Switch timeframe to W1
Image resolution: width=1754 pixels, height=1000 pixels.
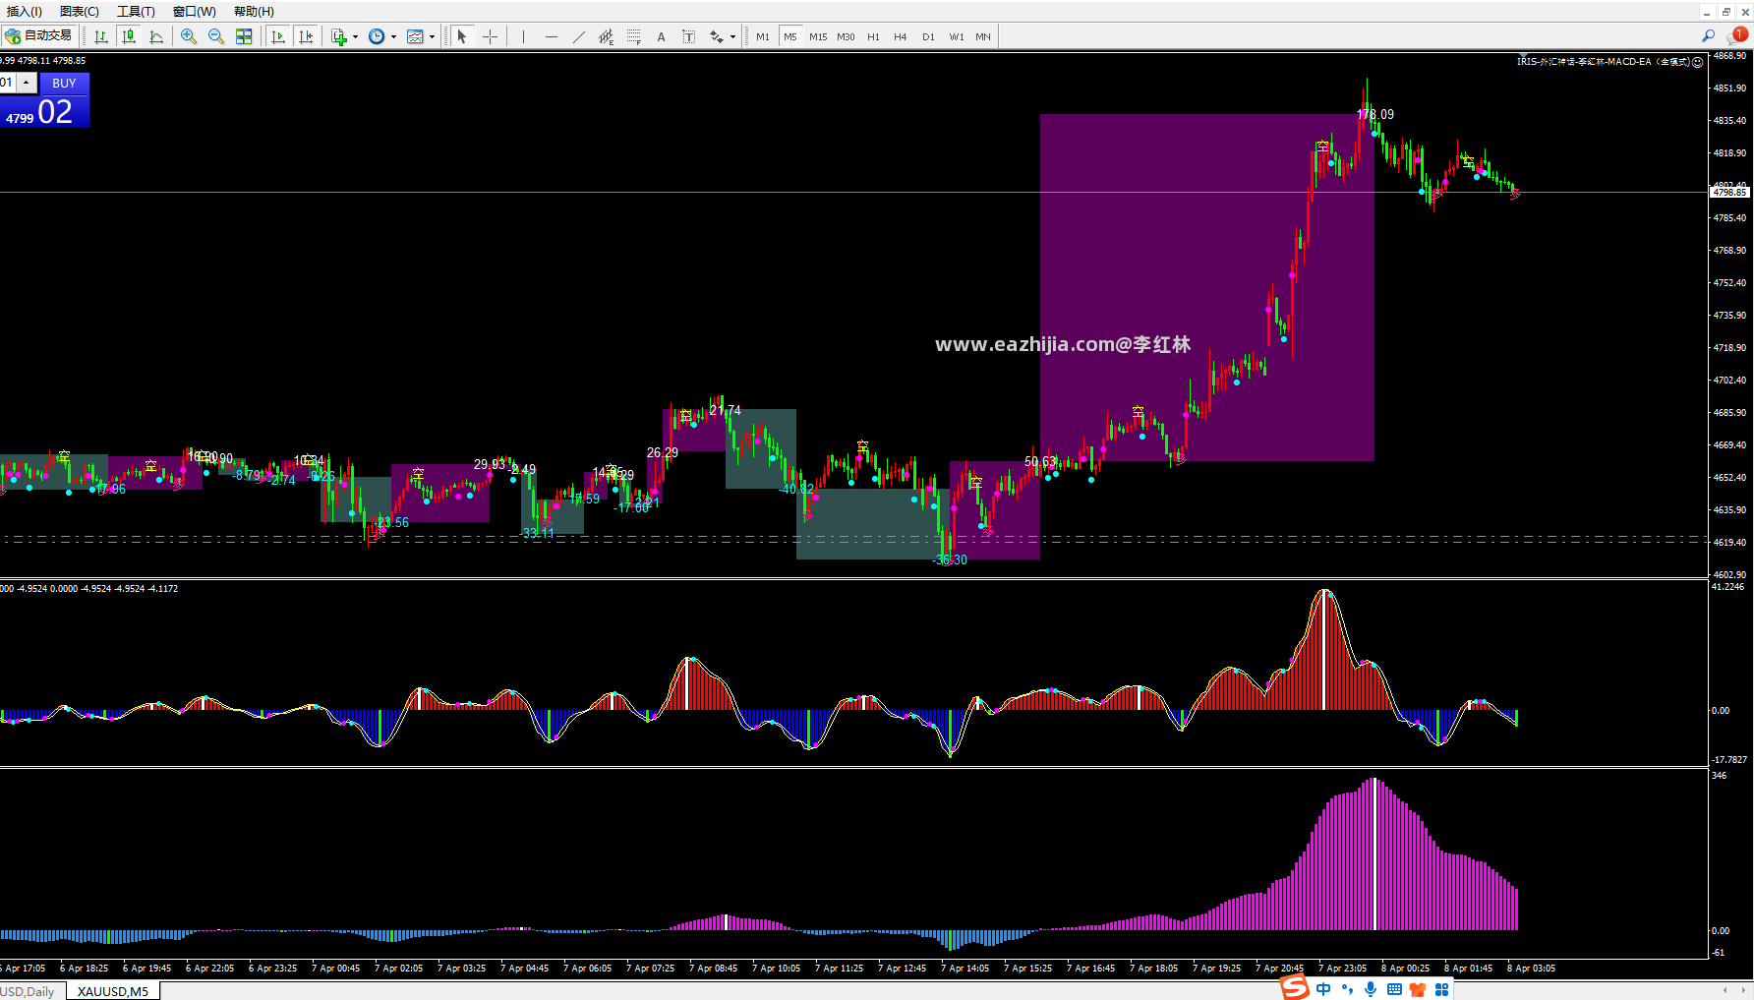[956, 36]
